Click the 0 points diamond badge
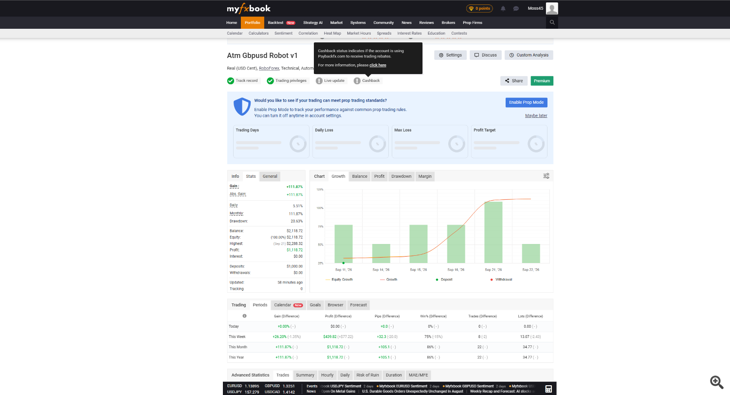Viewport: 730px width, 395px height. 479,8
